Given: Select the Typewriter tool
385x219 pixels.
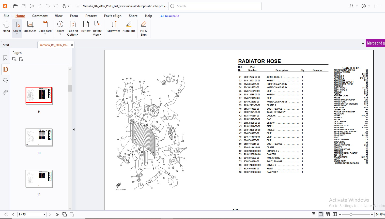Looking at the screenshot, I should [x=113, y=27].
